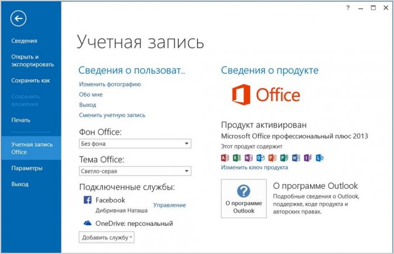Click the InfoPath product icon

[307, 157]
